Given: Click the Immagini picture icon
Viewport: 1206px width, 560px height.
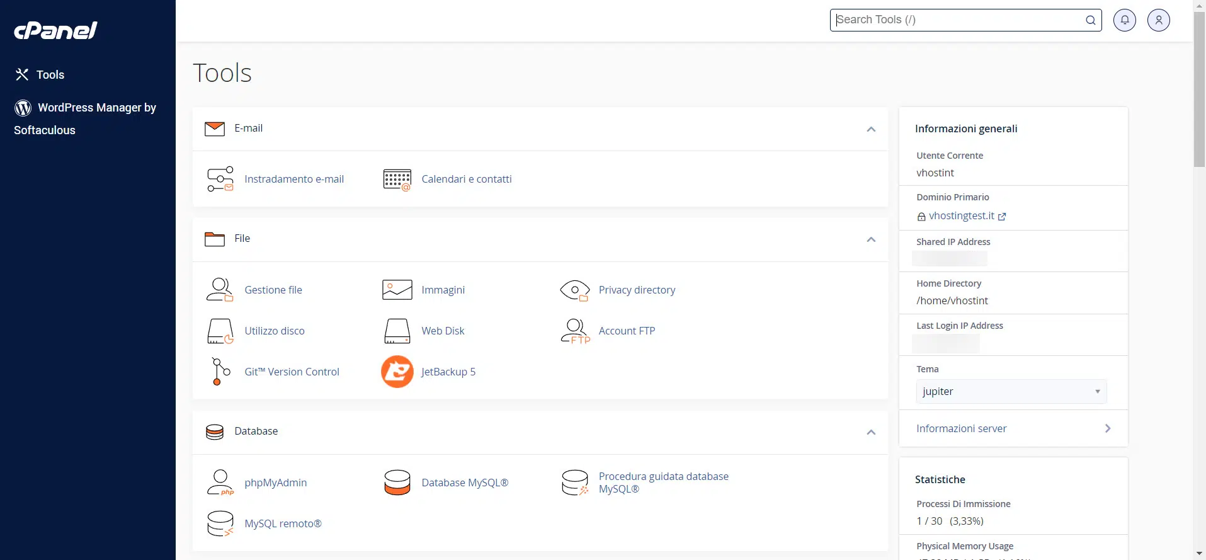Looking at the screenshot, I should (x=397, y=290).
